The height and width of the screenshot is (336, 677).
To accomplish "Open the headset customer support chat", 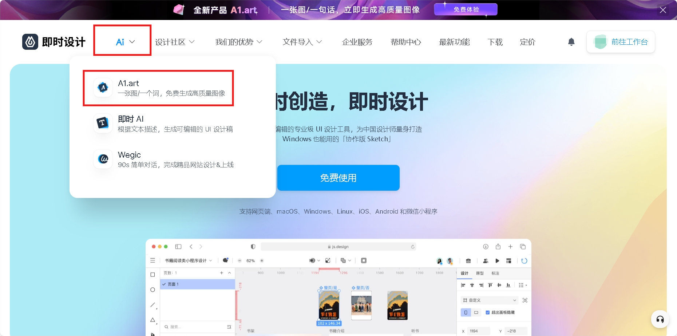I will click(660, 319).
